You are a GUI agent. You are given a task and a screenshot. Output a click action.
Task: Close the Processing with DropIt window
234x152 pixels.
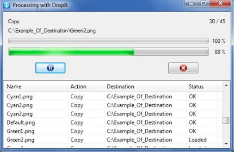(x=220, y=3)
